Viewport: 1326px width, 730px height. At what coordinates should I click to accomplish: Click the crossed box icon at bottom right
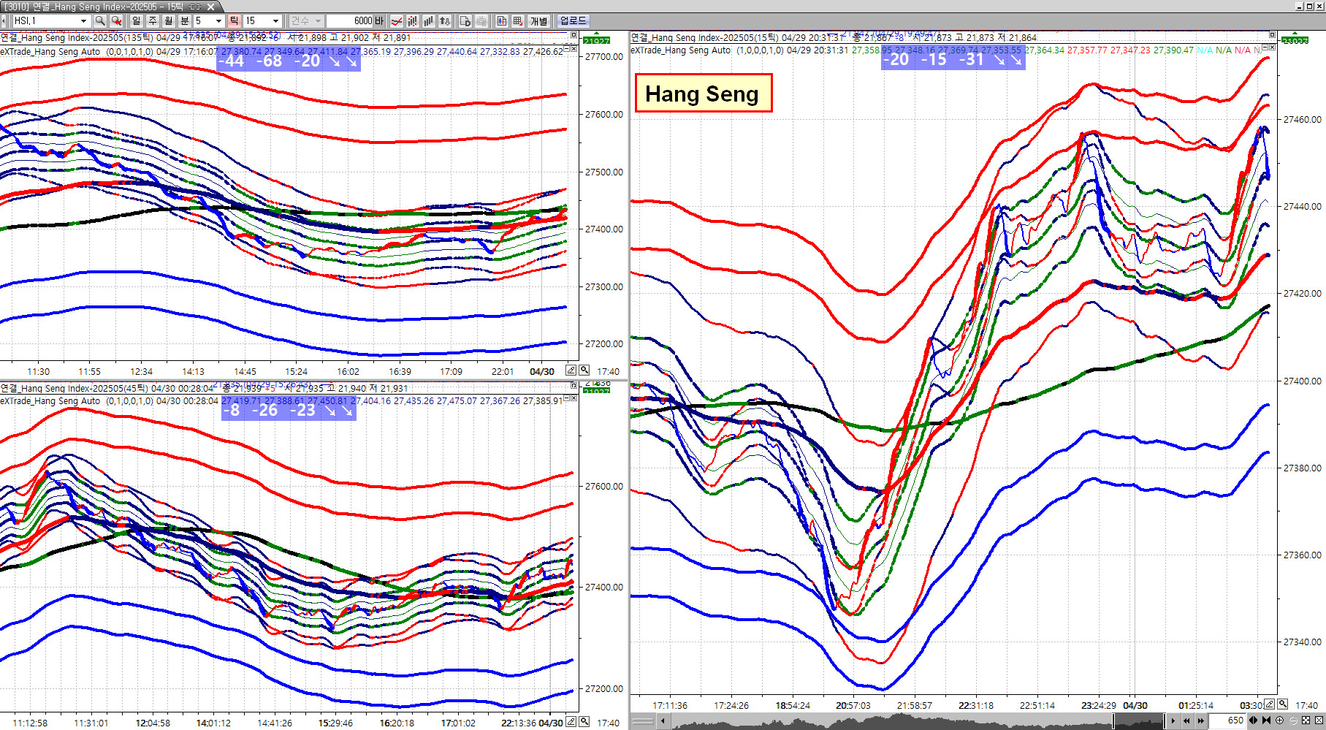pos(1319,721)
